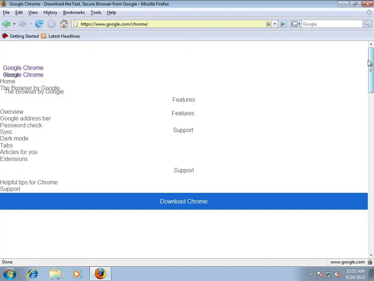Viewport: 374px width, 281px height.
Task: Click the activity throbber icon near menu bar
Action: 369,12
